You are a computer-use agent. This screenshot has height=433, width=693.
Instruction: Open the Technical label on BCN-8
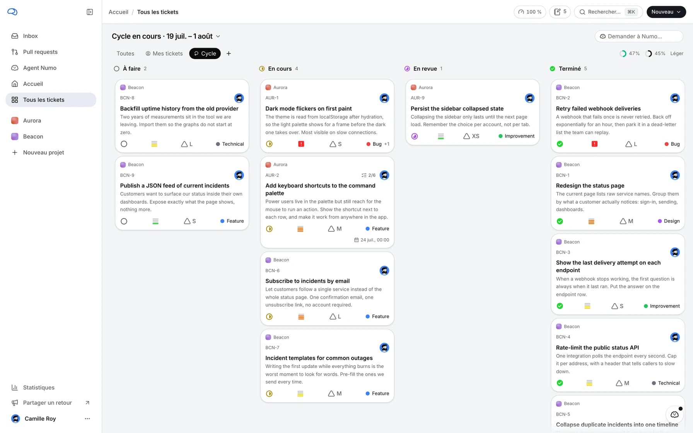(230, 144)
